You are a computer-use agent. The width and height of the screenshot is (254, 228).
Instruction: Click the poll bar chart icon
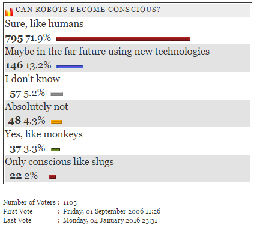point(9,12)
